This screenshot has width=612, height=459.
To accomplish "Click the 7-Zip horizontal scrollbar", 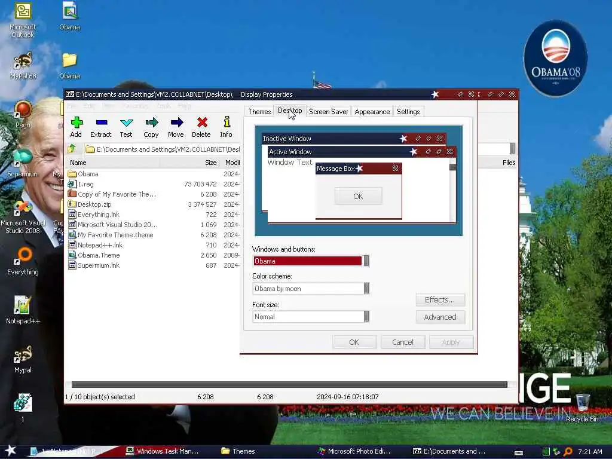I will [x=289, y=384].
